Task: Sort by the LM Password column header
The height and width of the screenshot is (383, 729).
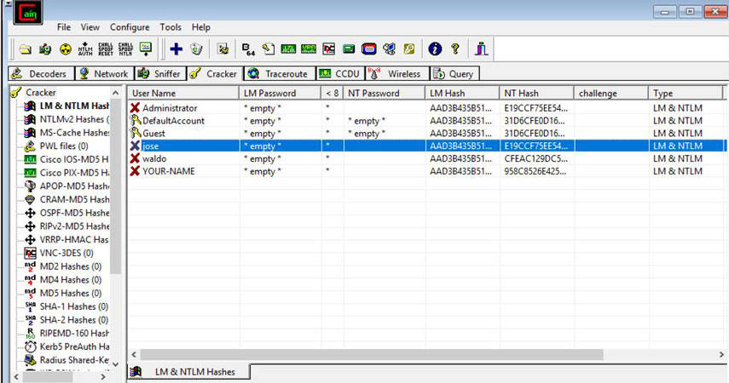Action: tap(281, 93)
